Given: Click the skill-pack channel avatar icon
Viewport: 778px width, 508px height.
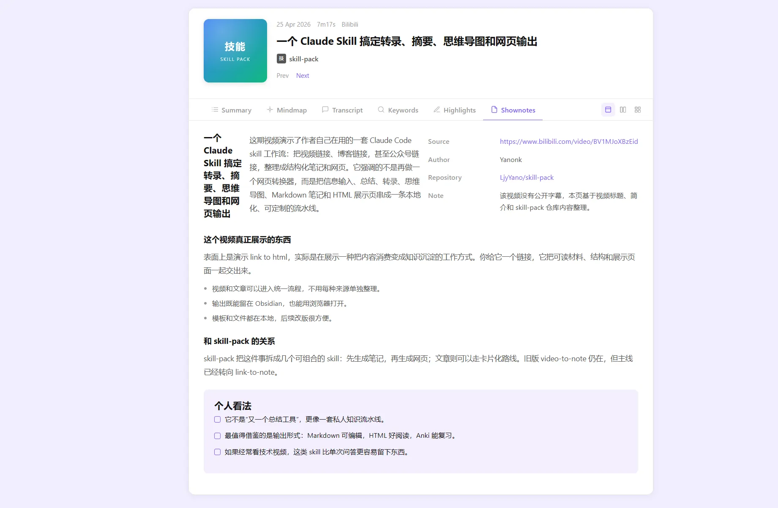Looking at the screenshot, I should (281, 59).
